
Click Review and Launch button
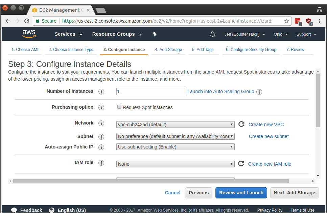tap(241, 193)
